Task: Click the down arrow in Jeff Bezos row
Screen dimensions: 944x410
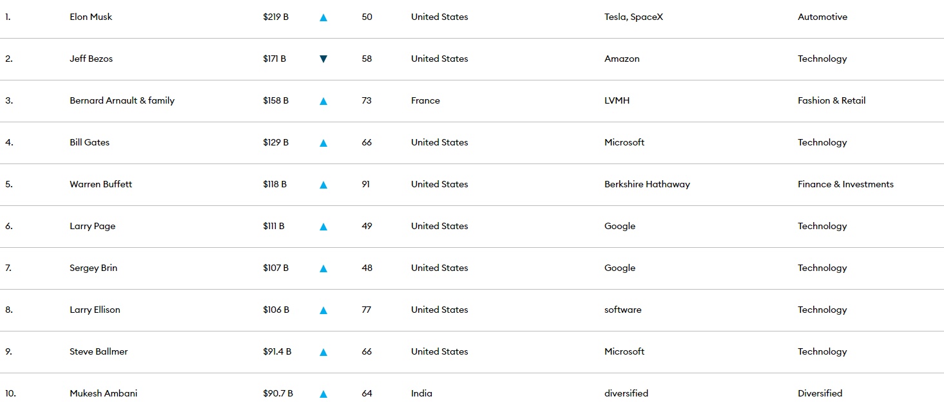Action: pyautogui.click(x=323, y=59)
